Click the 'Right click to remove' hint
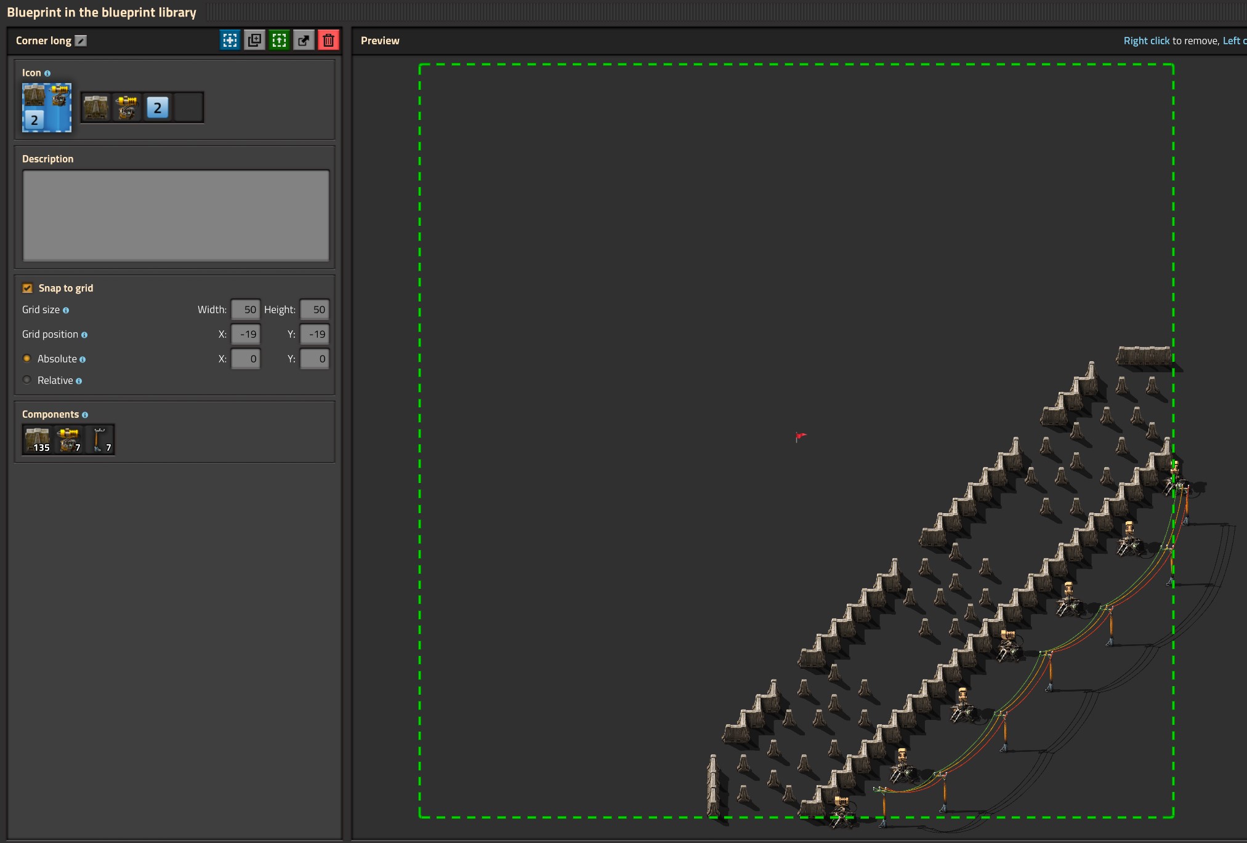 pyautogui.click(x=1171, y=41)
